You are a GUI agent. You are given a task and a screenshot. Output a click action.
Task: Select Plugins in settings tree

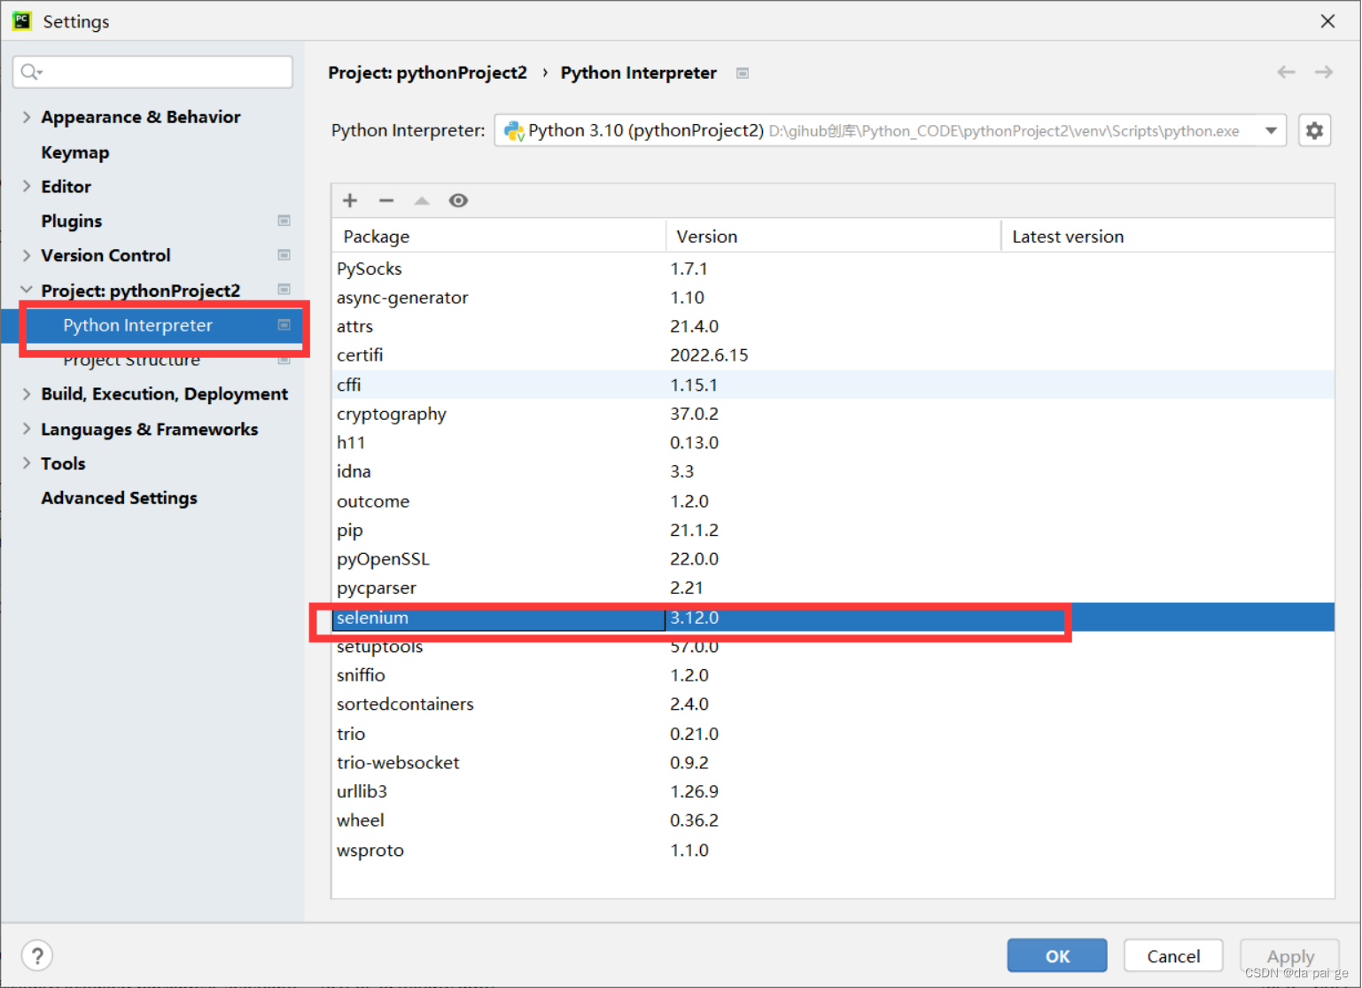[72, 222]
